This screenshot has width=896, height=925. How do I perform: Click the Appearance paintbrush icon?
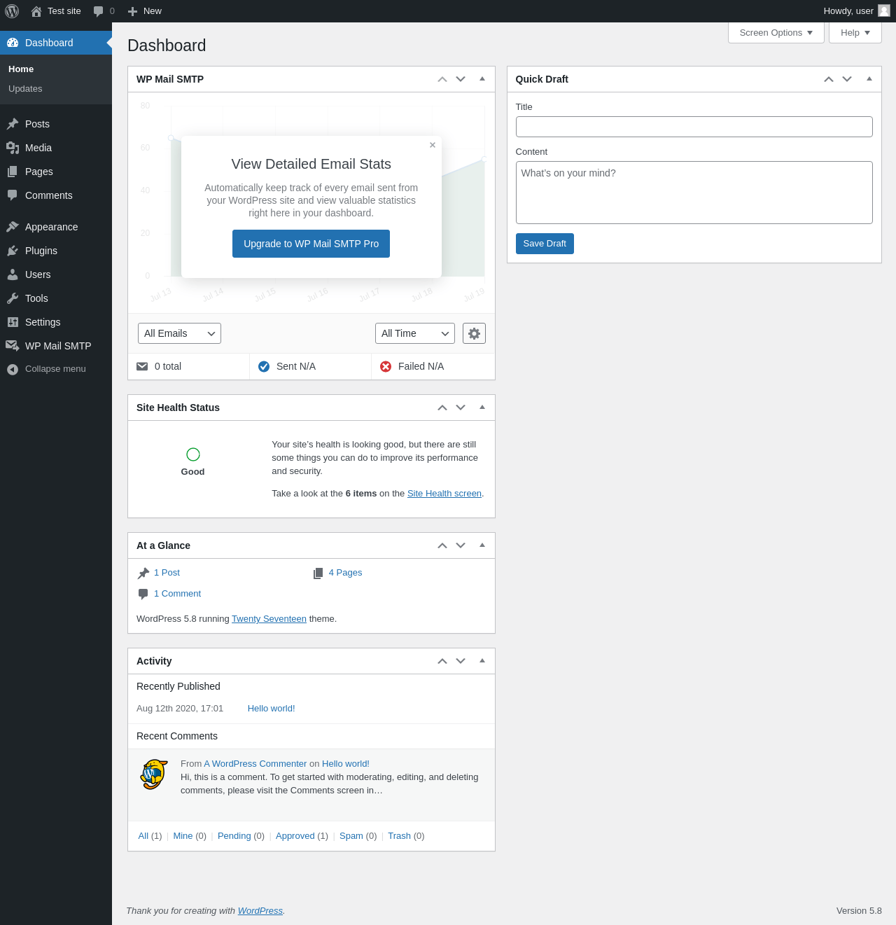click(13, 227)
